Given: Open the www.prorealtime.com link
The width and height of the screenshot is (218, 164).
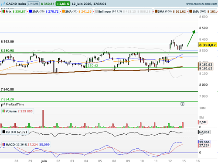Looking at the screenshot, I should click(x=201, y=4).
